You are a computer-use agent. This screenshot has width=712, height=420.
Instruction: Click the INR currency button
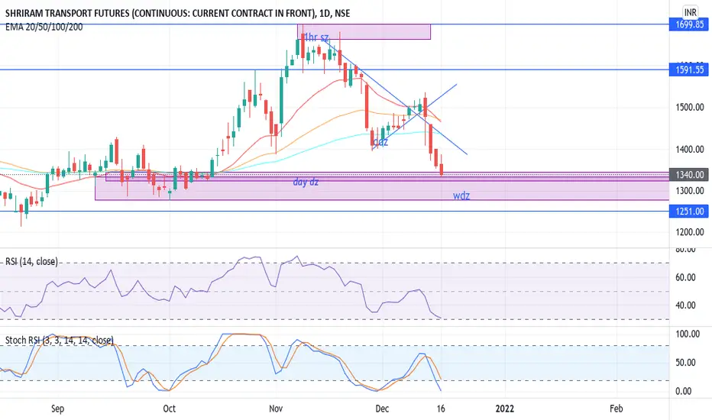(x=690, y=12)
